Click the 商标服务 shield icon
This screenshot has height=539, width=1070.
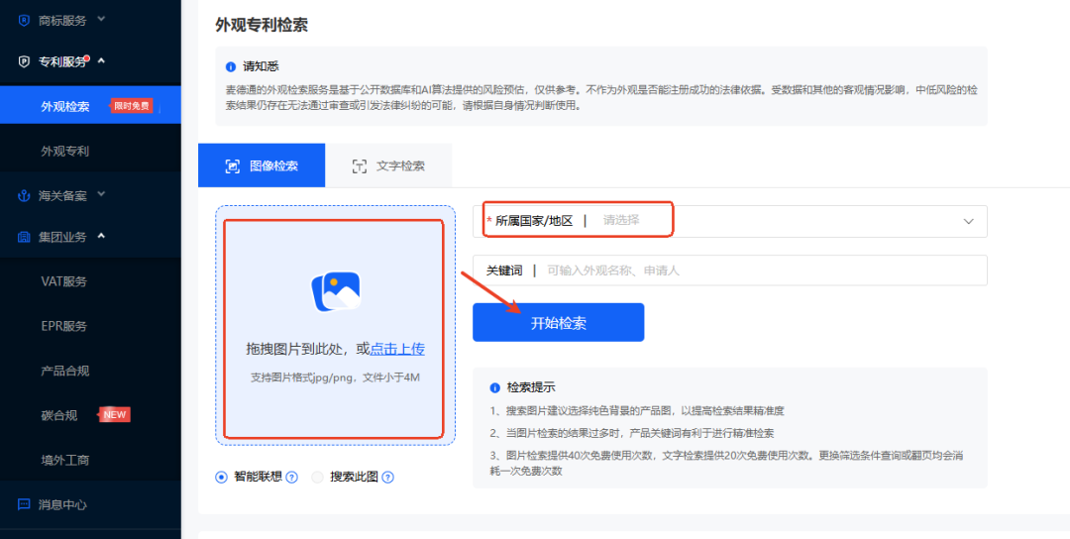(x=24, y=21)
